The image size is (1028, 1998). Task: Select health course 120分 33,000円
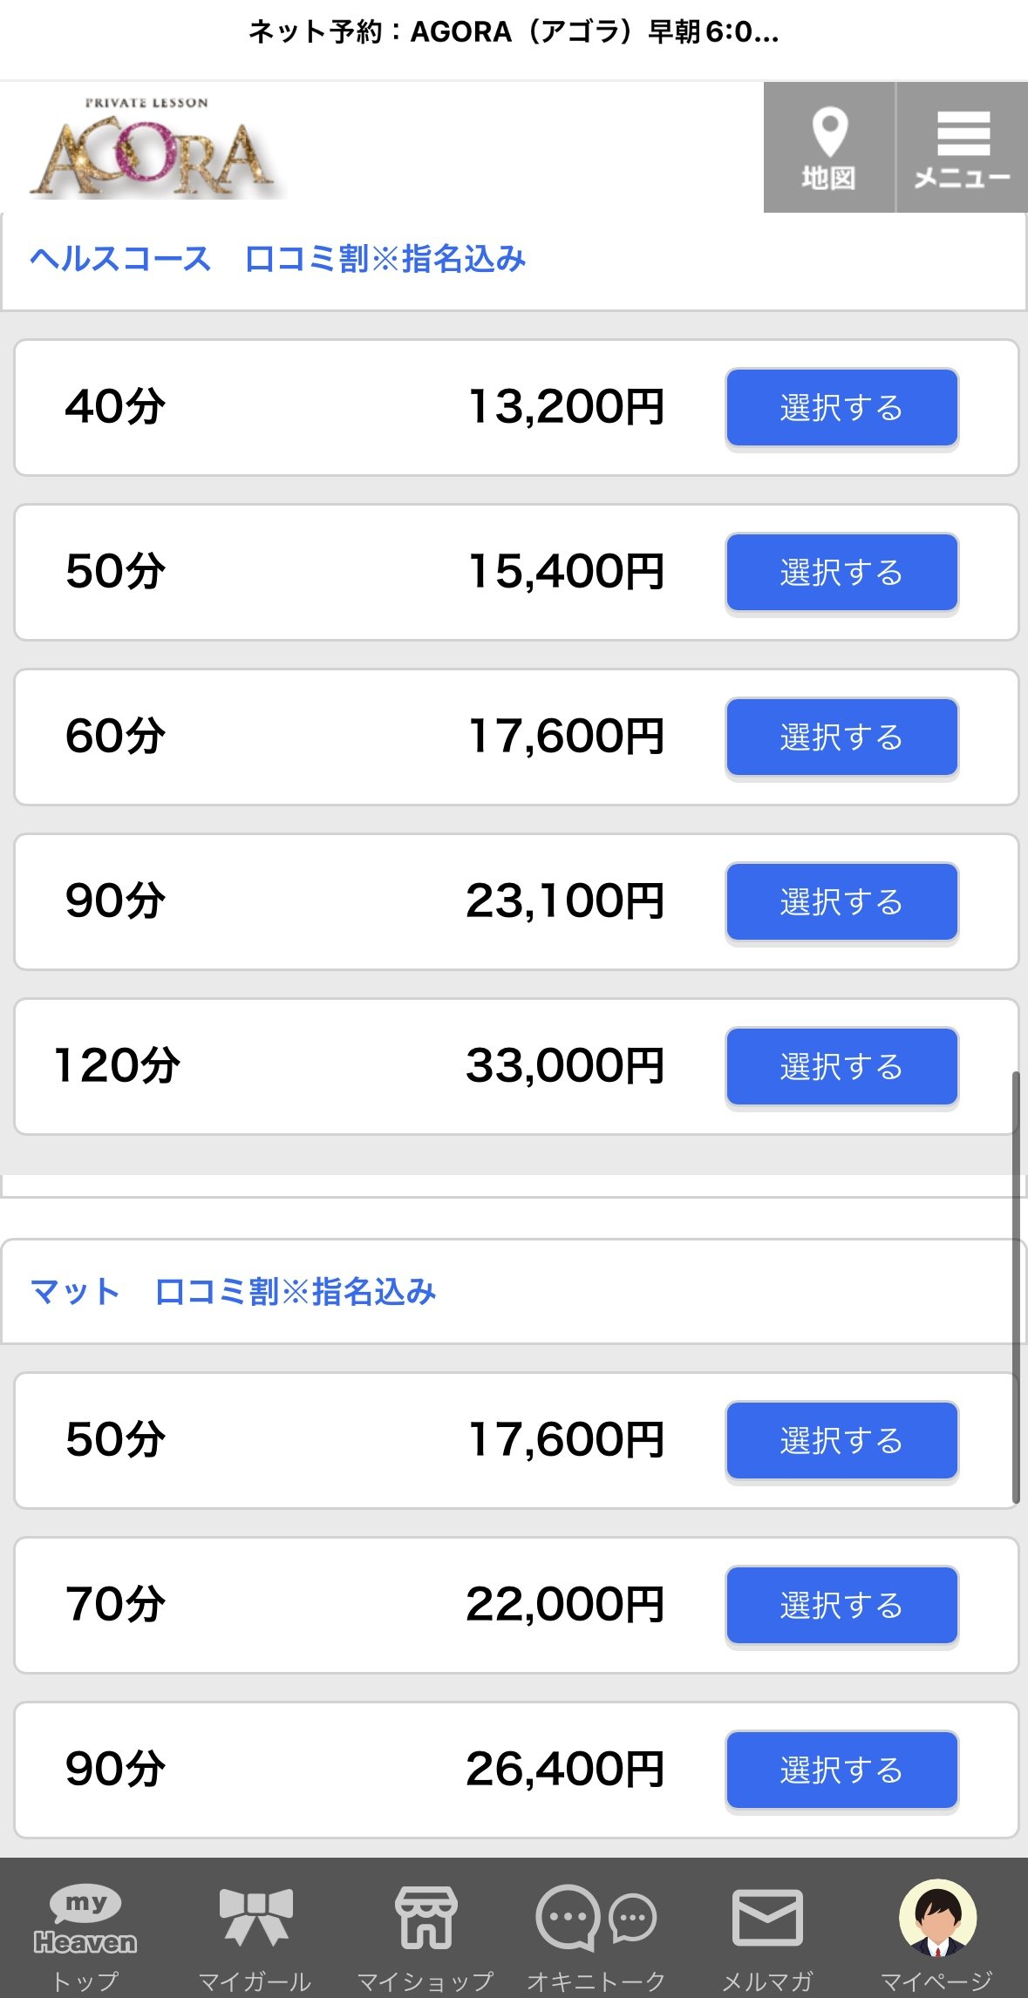click(x=841, y=1067)
